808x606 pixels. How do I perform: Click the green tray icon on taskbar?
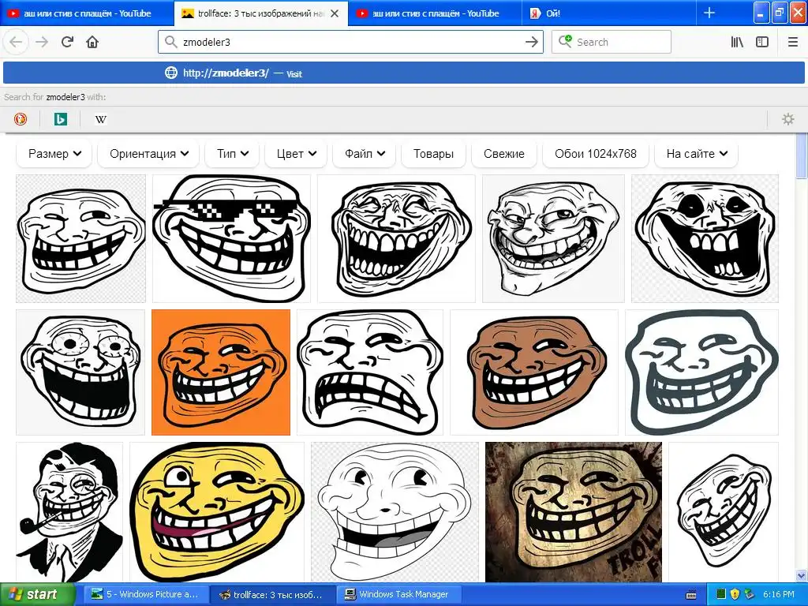click(x=721, y=594)
